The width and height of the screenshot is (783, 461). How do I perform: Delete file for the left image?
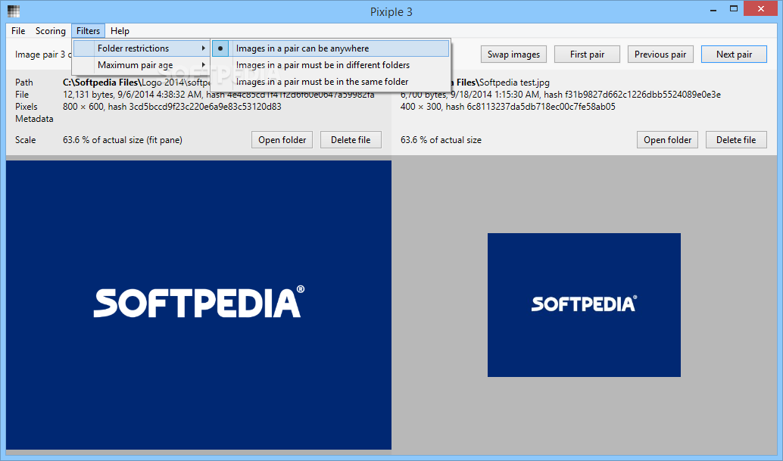[x=351, y=140]
